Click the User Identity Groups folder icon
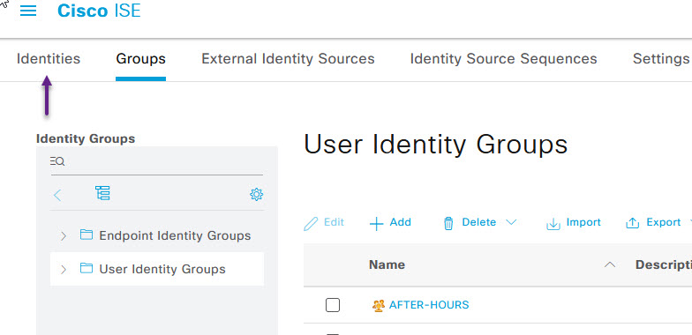The image size is (692, 335). pyautogui.click(x=86, y=268)
